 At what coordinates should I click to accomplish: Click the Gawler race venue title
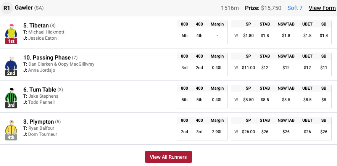24,8
